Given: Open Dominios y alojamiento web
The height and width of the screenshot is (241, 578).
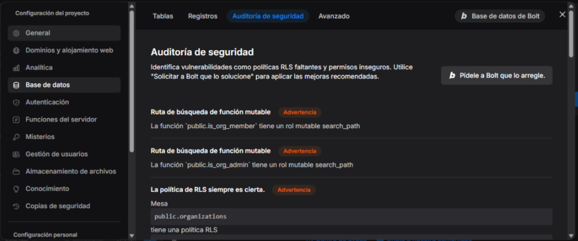Looking at the screenshot, I should pos(64,50).
